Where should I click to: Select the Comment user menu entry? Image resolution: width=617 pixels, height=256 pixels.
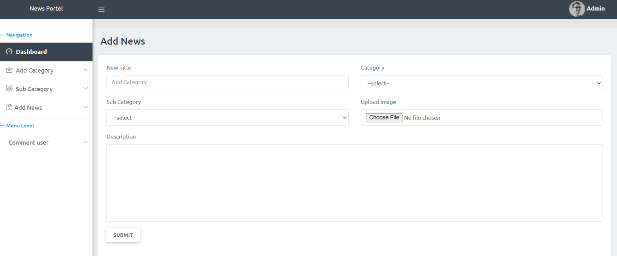[x=29, y=142]
